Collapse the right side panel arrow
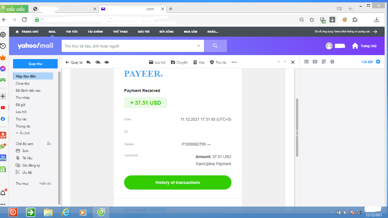The height and width of the screenshot is (218, 388). click(297, 133)
